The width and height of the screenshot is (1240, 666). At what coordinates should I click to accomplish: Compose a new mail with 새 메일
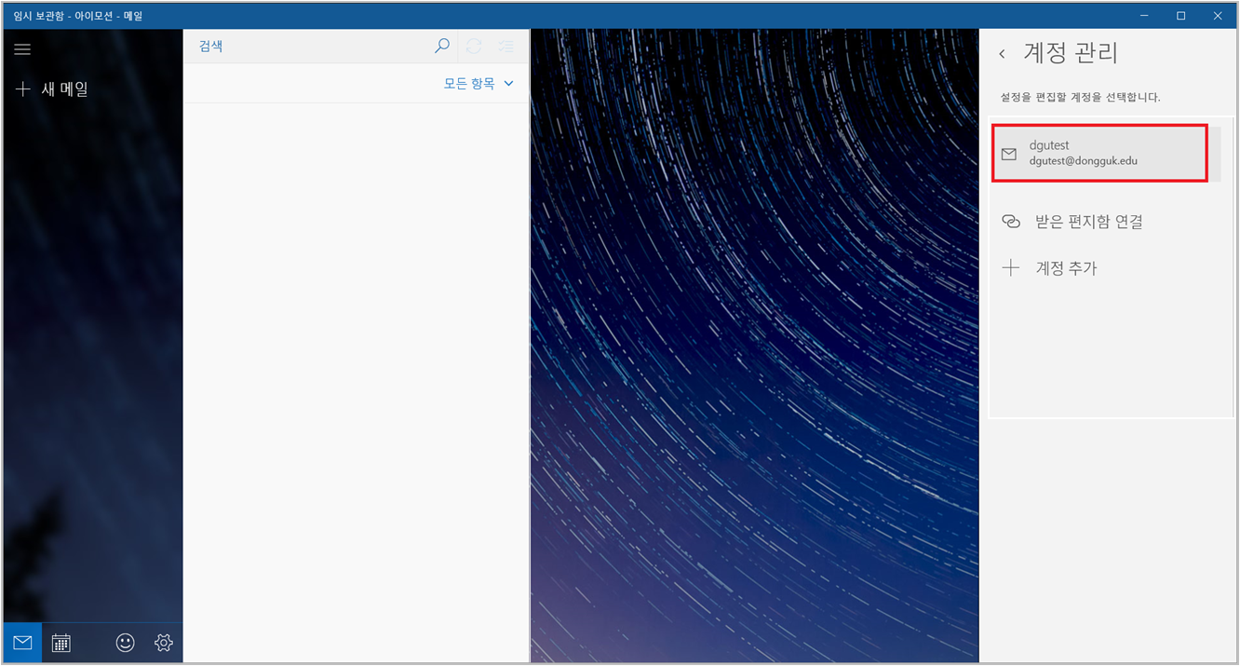click(x=52, y=89)
